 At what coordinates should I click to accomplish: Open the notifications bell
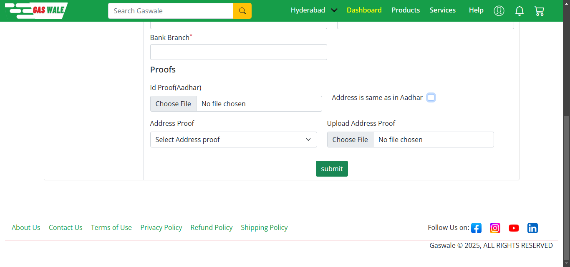click(519, 11)
